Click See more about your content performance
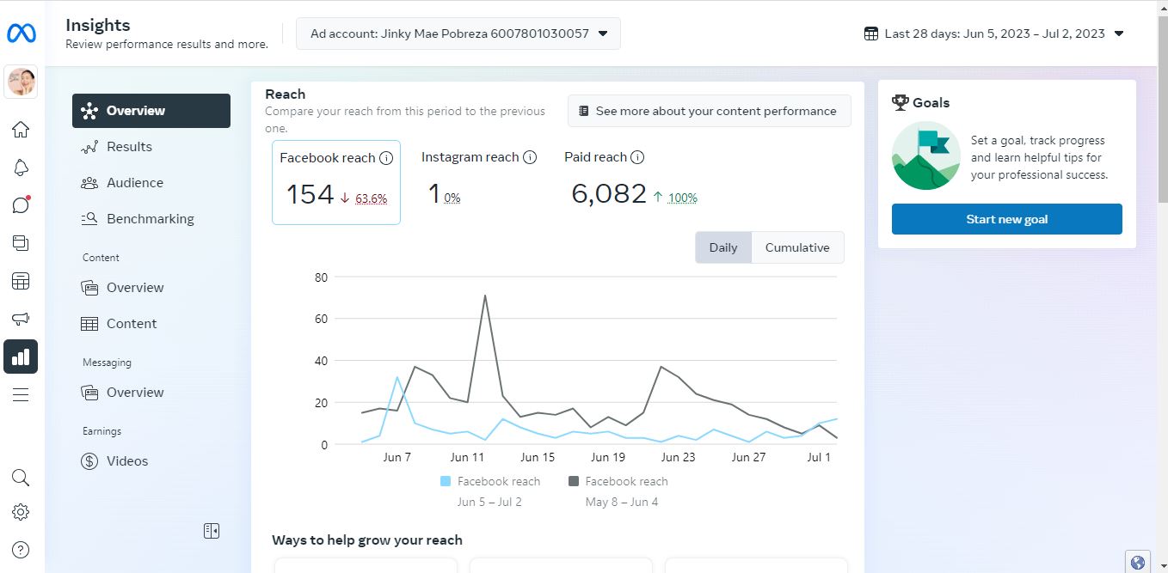1168x573 pixels. [709, 111]
